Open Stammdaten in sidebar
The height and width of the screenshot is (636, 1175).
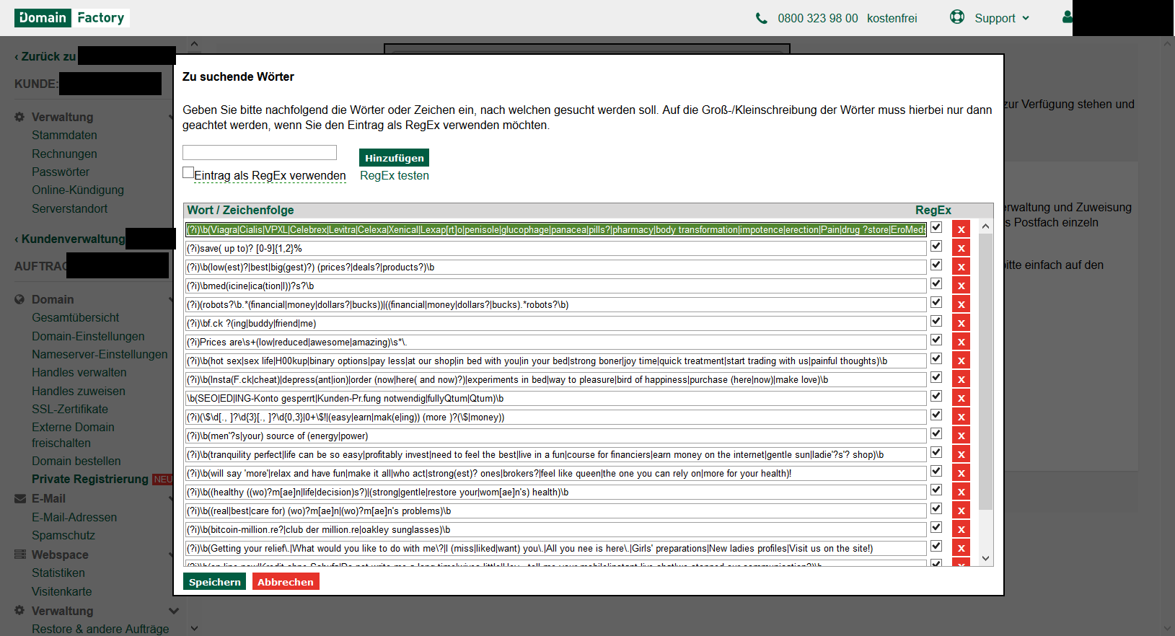64,135
